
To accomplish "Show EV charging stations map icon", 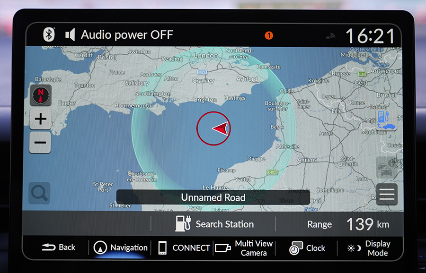I will [386, 119].
